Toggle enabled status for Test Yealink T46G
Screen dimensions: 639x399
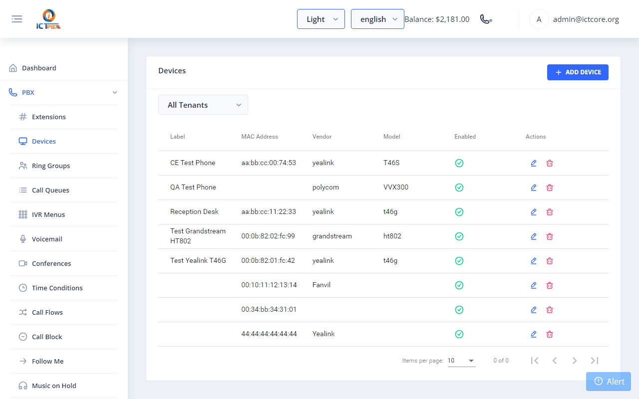click(x=459, y=261)
